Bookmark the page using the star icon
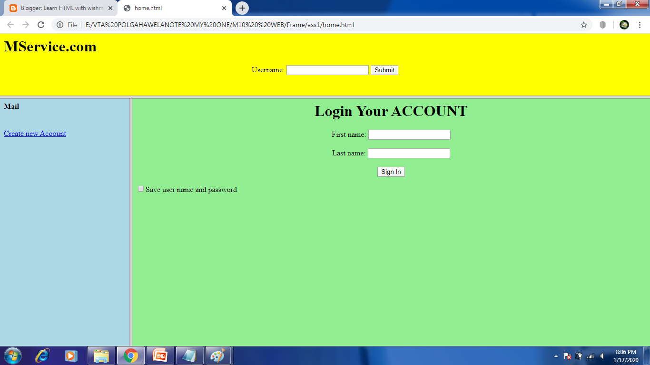650x365 pixels. (583, 25)
